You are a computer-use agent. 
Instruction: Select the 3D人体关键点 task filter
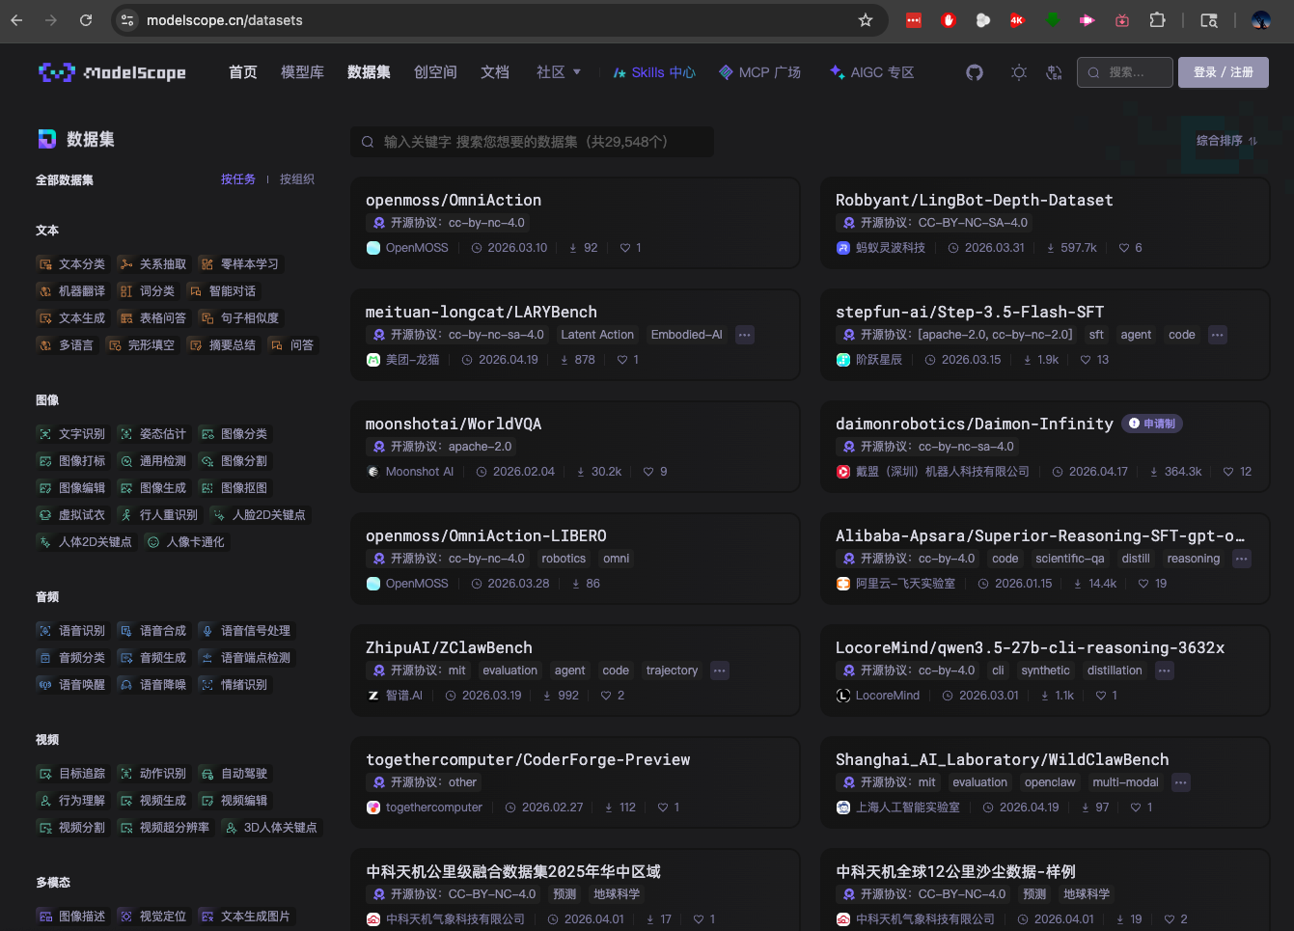[x=270, y=828]
